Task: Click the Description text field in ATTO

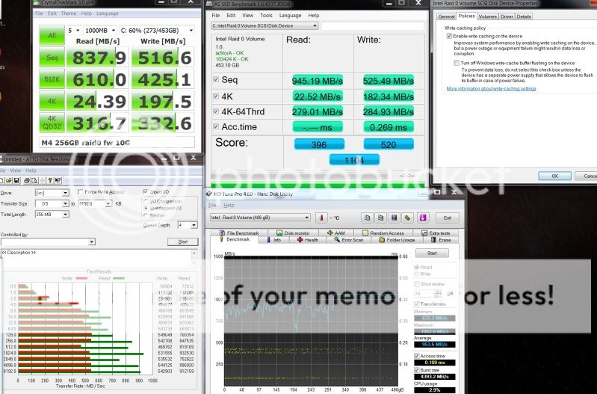Action: pos(100,253)
